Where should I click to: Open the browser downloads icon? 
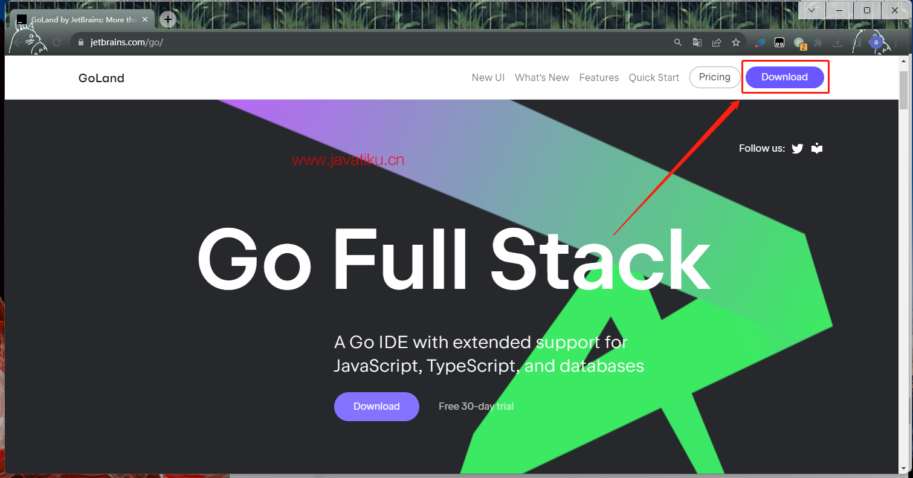pos(837,42)
